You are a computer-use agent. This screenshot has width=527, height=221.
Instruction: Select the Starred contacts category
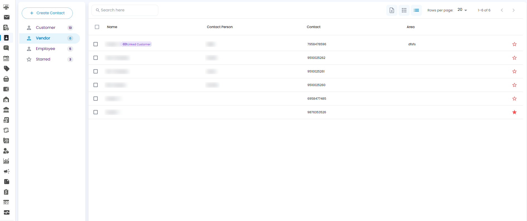pyautogui.click(x=50, y=59)
